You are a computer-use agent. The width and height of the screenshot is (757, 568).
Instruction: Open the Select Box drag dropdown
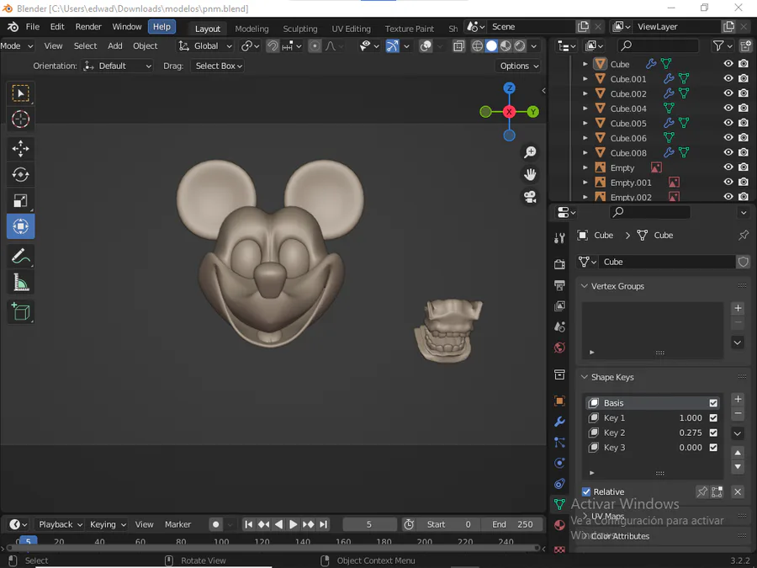coord(219,66)
